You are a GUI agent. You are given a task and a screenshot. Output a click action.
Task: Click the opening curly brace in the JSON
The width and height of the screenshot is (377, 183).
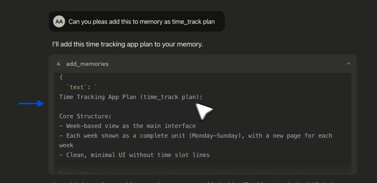(x=61, y=77)
